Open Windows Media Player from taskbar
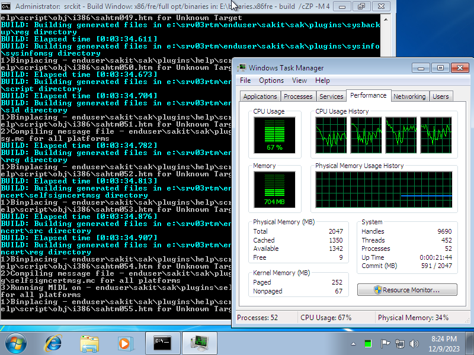474x355 pixels. coord(125,344)
